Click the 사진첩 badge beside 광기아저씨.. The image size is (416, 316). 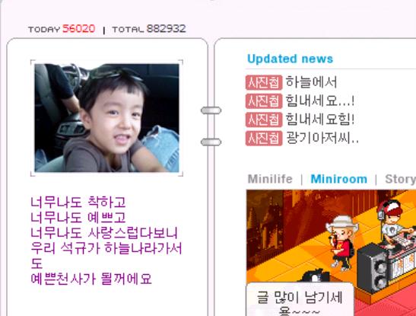[264, 138]
